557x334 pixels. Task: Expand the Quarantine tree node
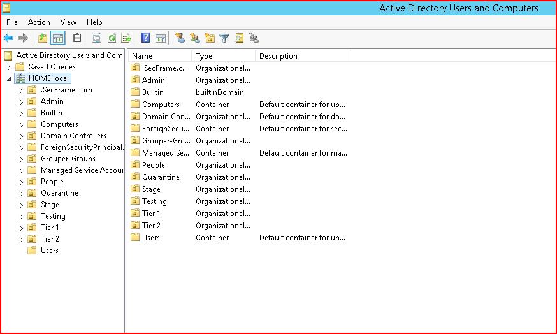[x=21, y=194]
